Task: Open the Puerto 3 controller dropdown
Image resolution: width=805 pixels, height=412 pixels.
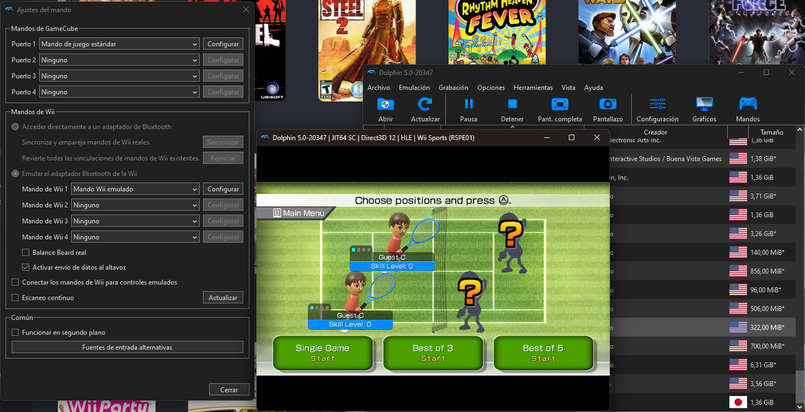Action: 119,76
